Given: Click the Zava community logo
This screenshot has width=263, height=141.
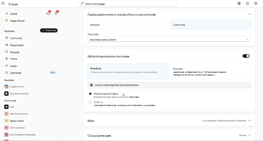Looking at the screenshot, I should tap(6, 107).
